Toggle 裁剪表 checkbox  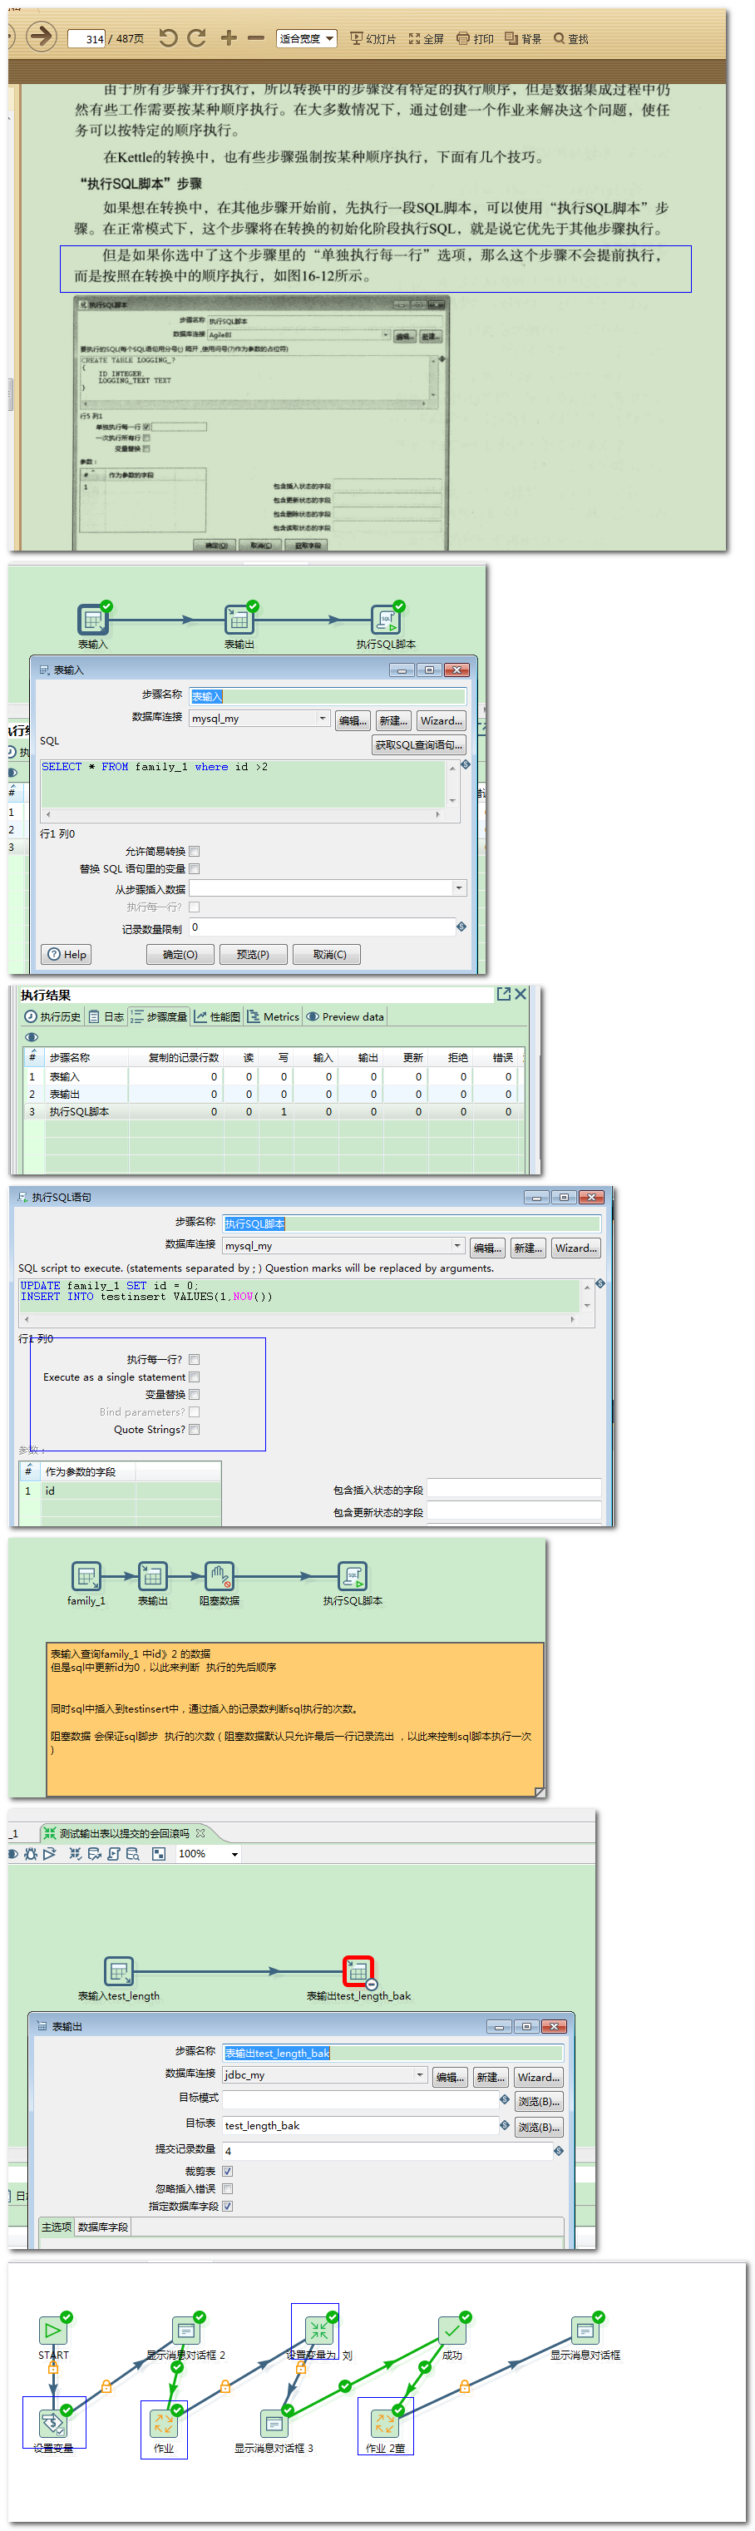pyautogui.click(x=228, y=2170)
